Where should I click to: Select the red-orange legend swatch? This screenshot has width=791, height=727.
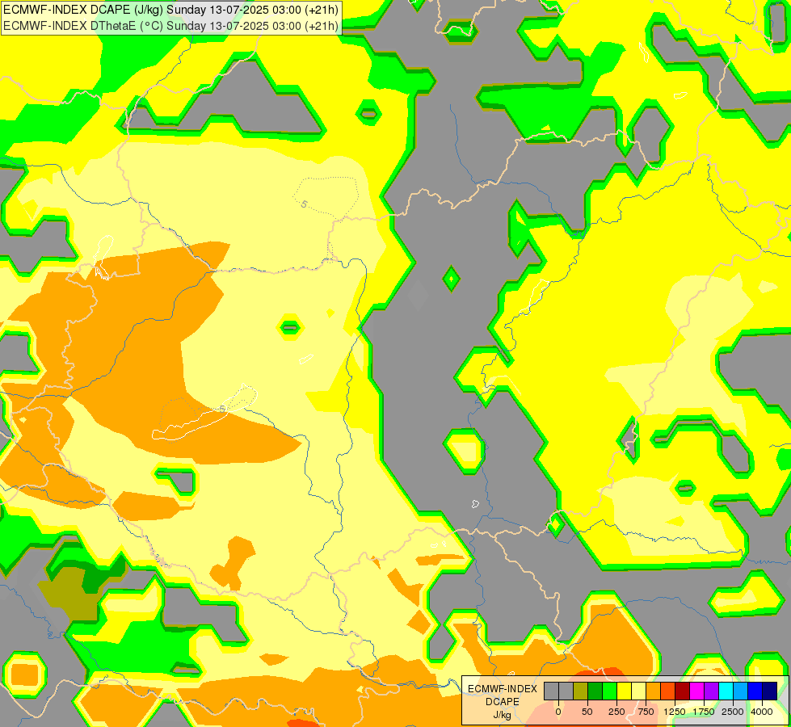668,691
